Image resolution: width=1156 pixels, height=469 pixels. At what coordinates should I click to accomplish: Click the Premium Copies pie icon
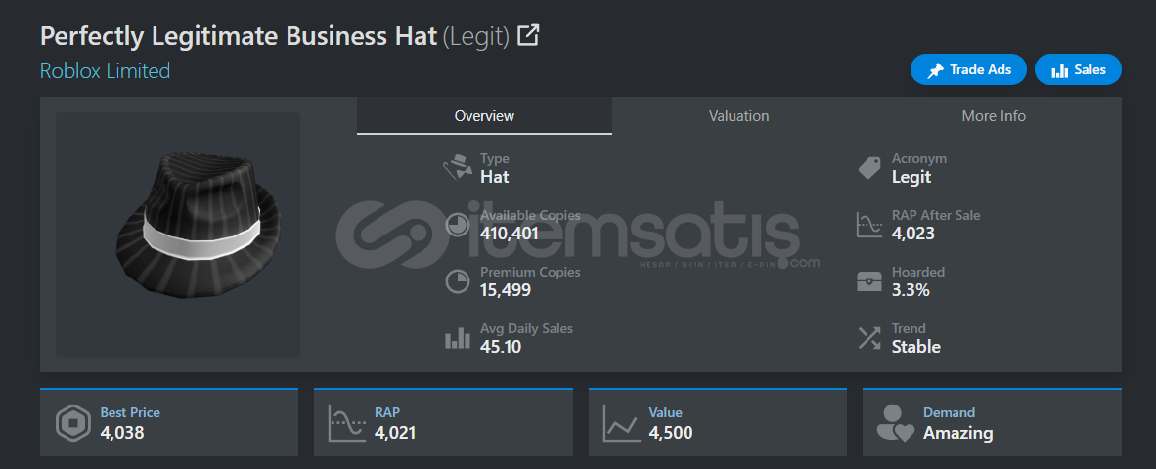click(458, 281)
